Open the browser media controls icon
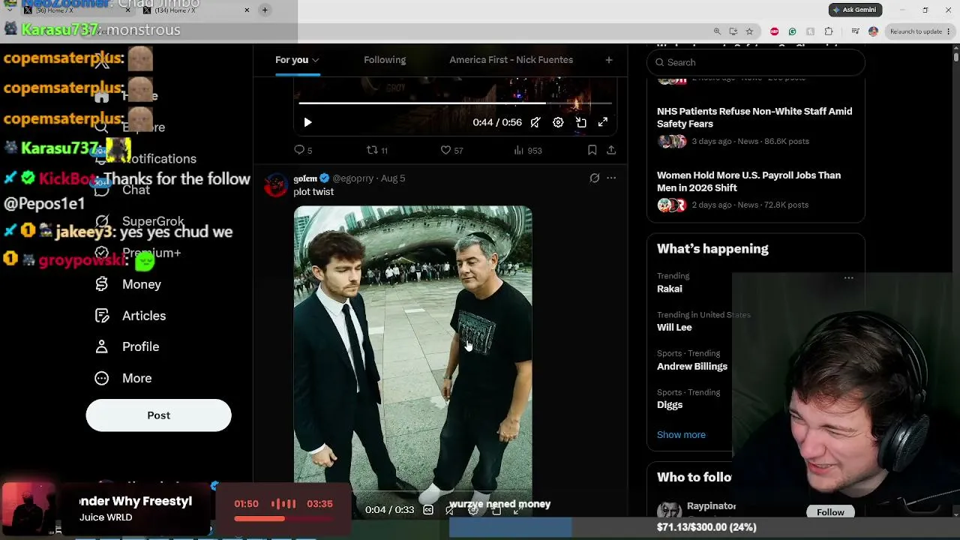Image resolution: width=960 pixels, height=540 pixels. [855, 31]
